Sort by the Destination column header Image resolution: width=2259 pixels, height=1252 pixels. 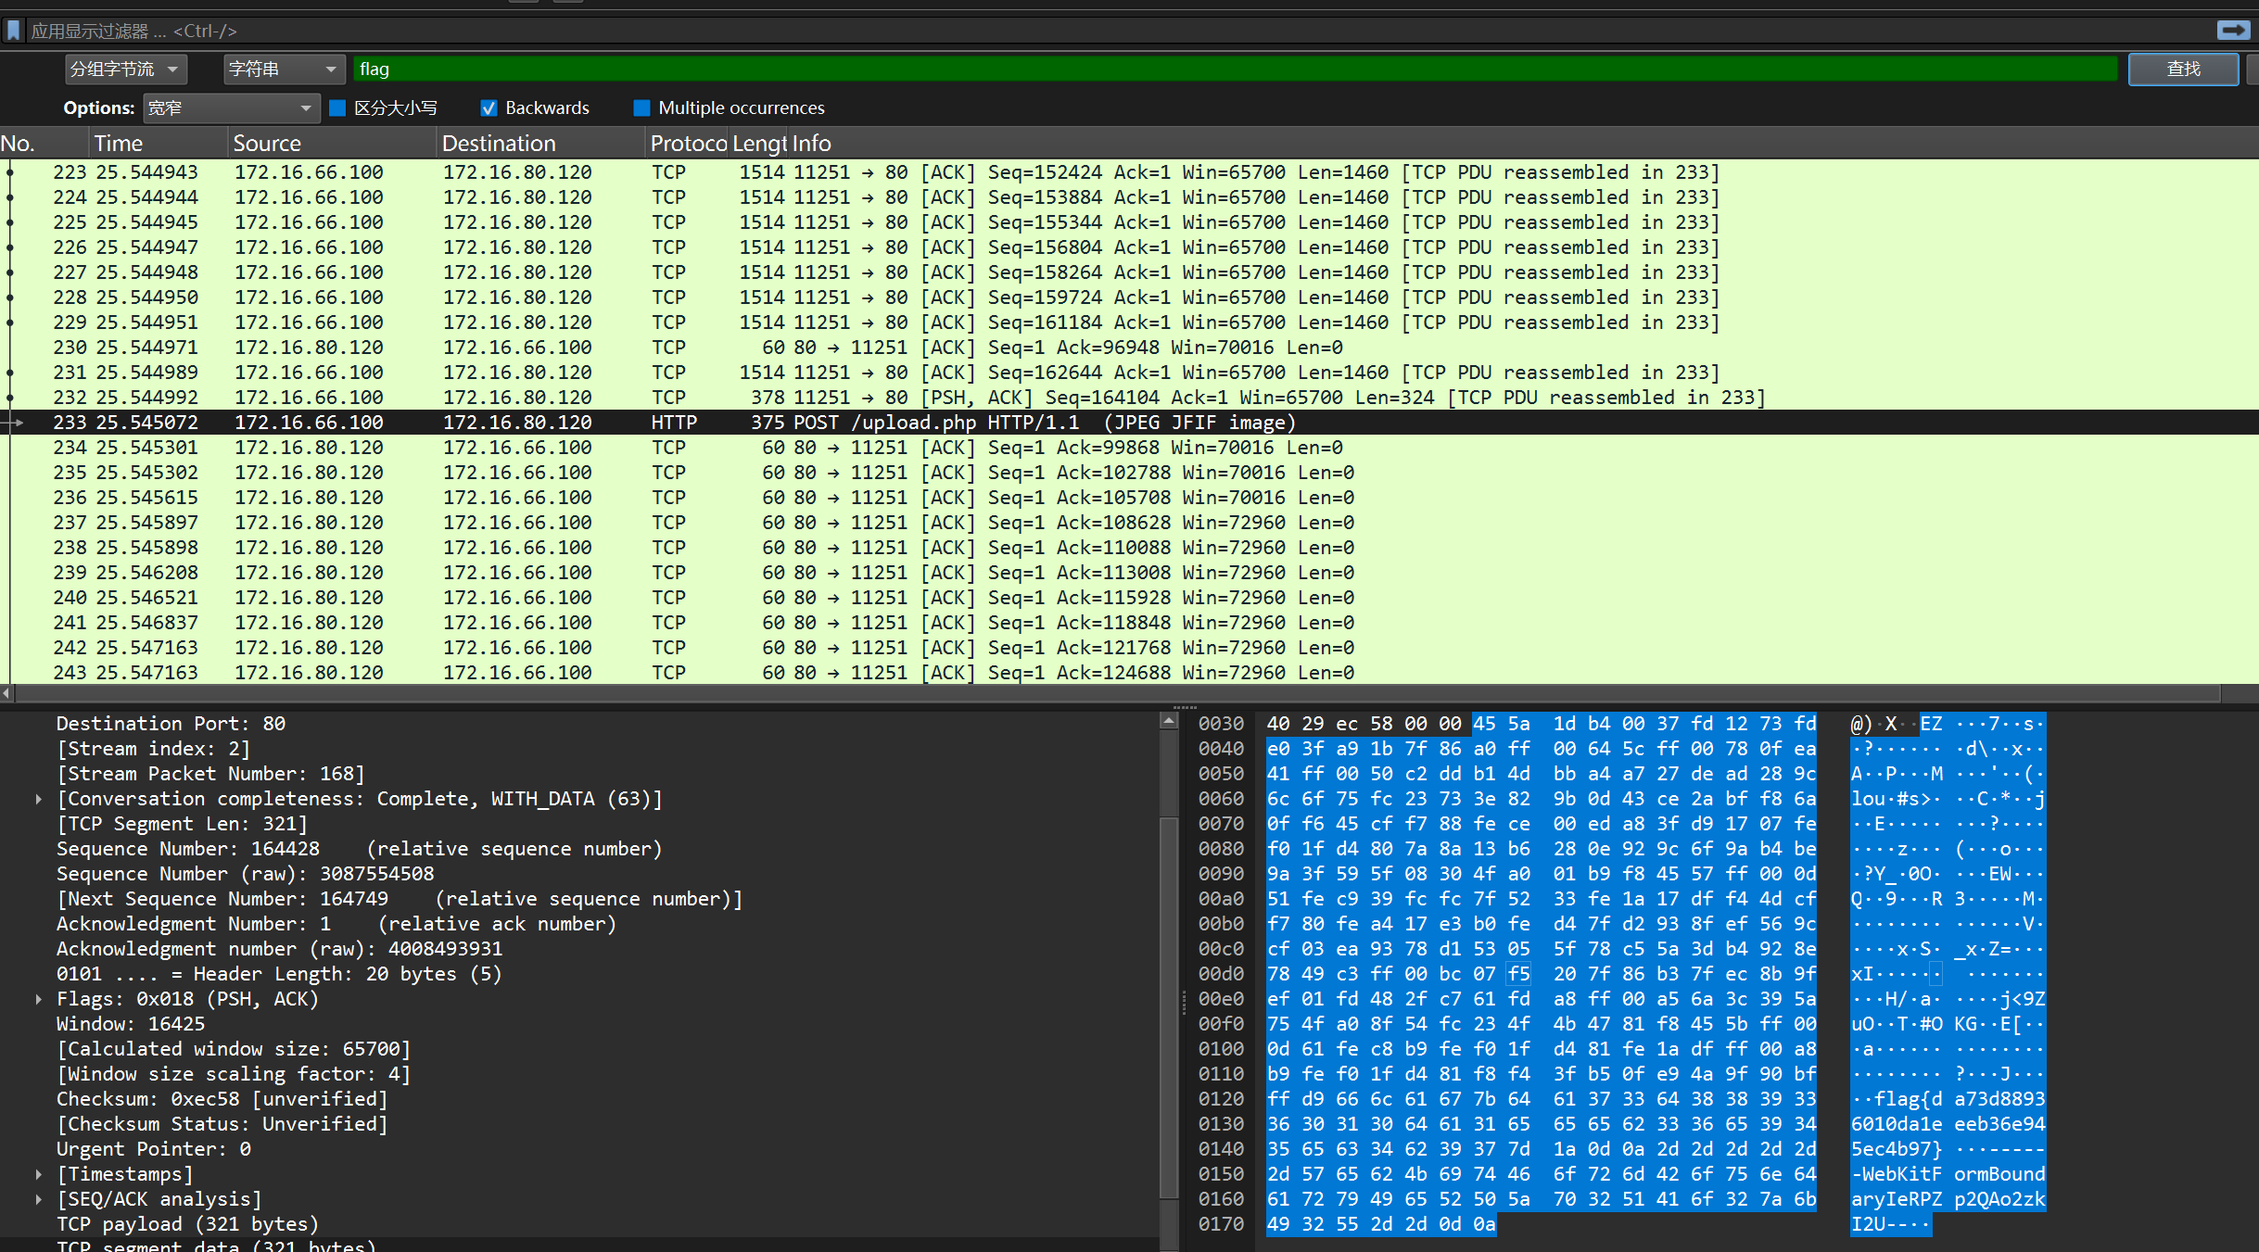(499, 144)
